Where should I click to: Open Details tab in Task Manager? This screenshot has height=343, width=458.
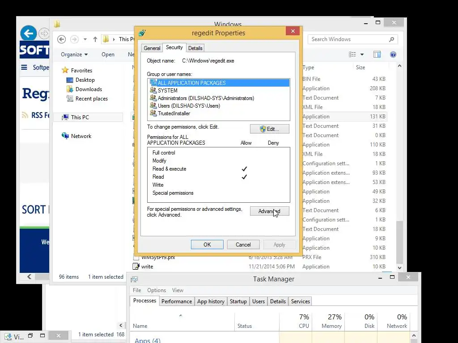point(278,301)
